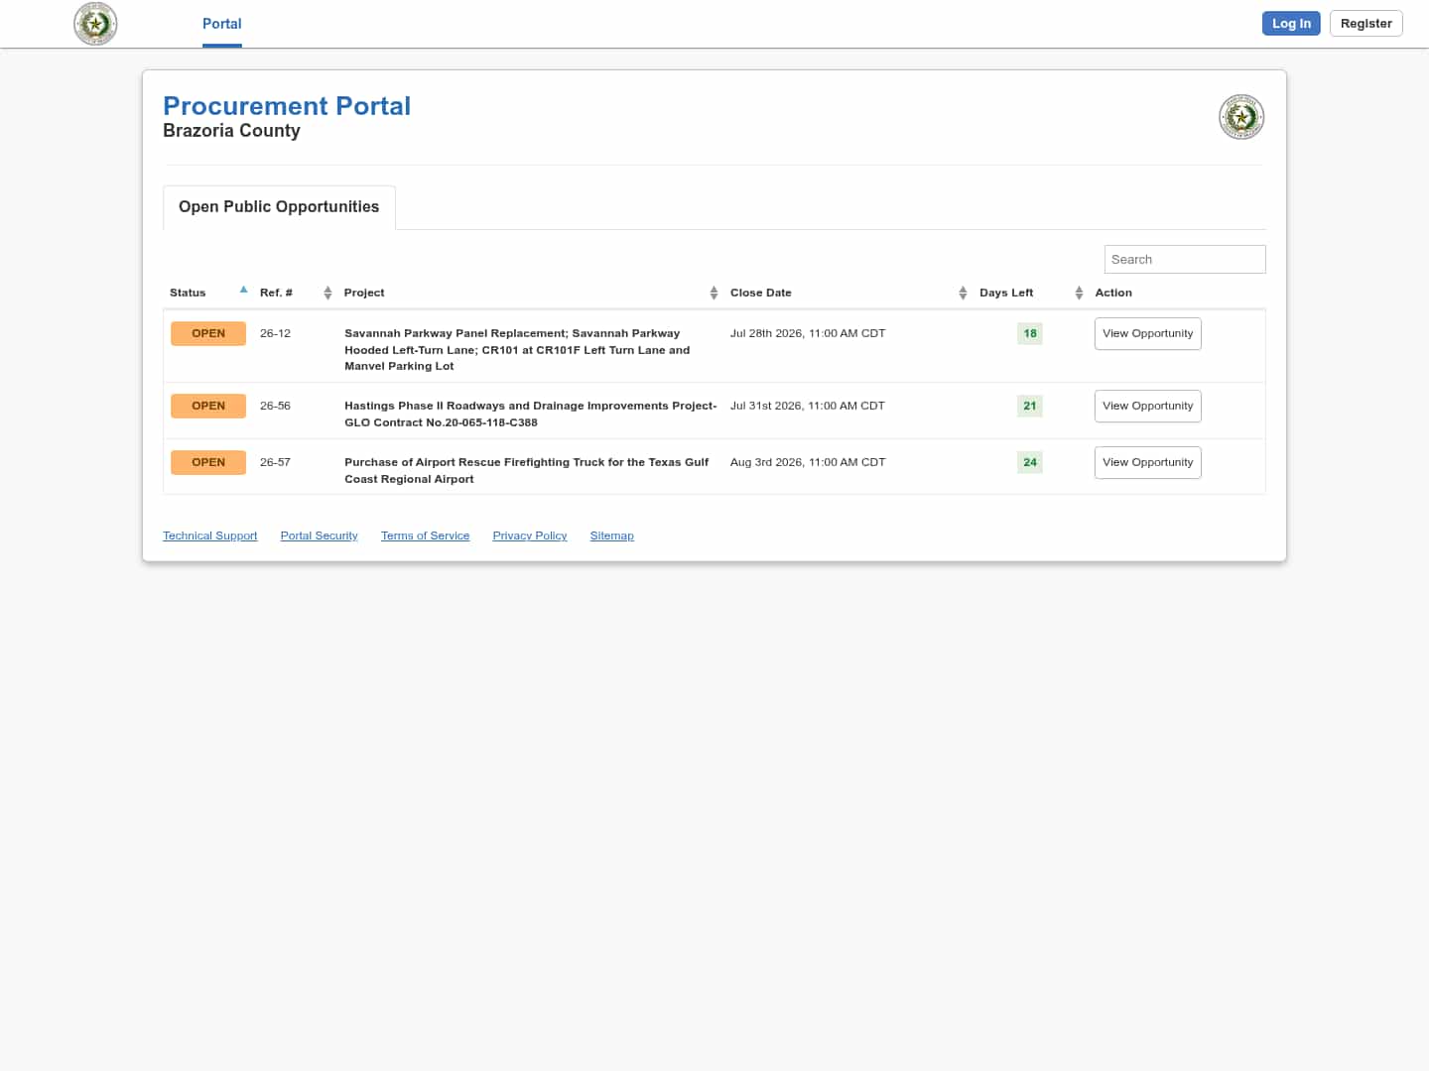Click the Jul 31st 2026 close date
This screenshot has width=1429, height=1071.
click(x=808, y=406)
